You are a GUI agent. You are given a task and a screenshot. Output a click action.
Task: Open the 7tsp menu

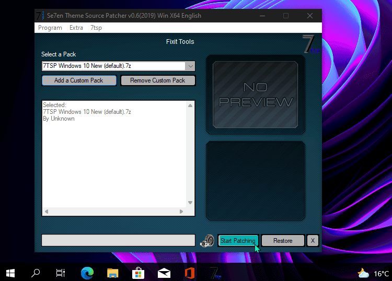pyautogui.click(x=96, y=28)
